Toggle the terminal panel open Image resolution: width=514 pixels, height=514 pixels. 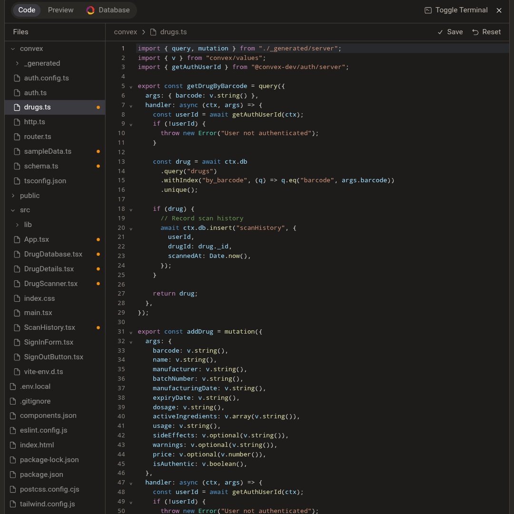(455, 10)
